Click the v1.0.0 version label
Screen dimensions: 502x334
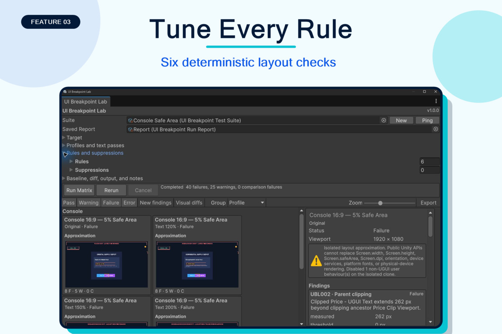pyautogui.click(x=433, y=111)
